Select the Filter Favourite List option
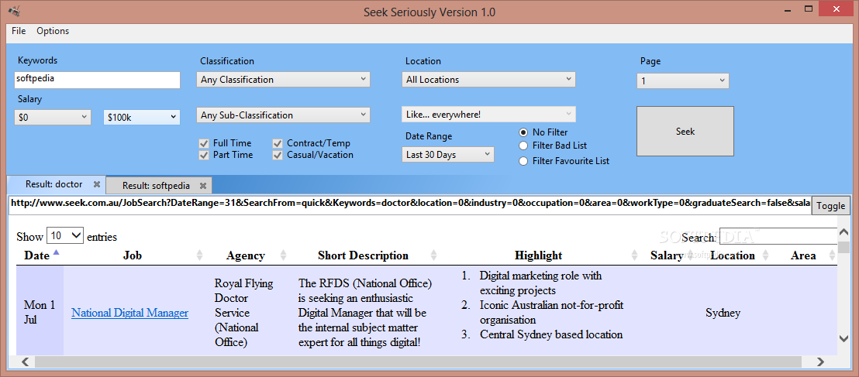Image resolution: width=859 pixels, height=377 pixels. 523,161
